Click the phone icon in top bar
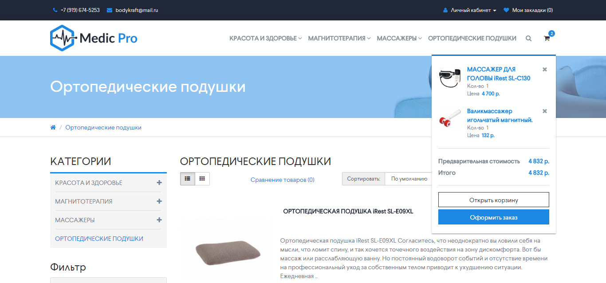Image resolution: width=606 pixels, height=283 pixels. tap(55, 10)
